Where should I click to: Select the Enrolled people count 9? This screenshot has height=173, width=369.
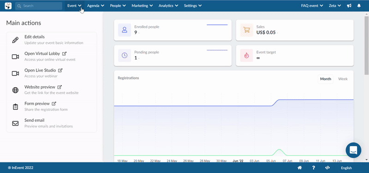tap(136, 32)
